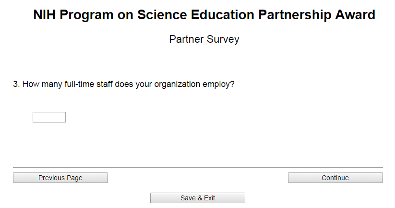The width and height of the screenshot is (395, 208).
Task: Click the Save & Exit button
Action: (198, 198)
